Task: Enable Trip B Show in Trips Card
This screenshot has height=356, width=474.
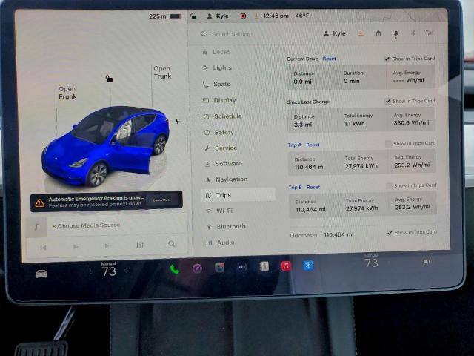Action: 389,185
